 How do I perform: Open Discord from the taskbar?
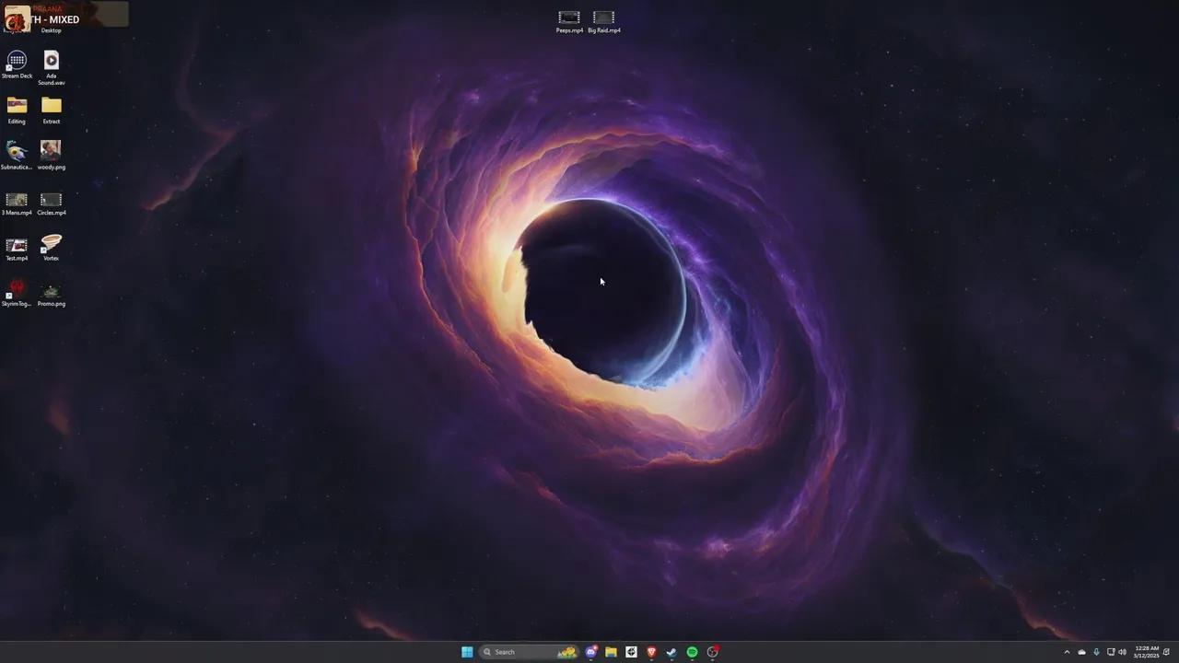pyautogui.click(x=591, y=652)
